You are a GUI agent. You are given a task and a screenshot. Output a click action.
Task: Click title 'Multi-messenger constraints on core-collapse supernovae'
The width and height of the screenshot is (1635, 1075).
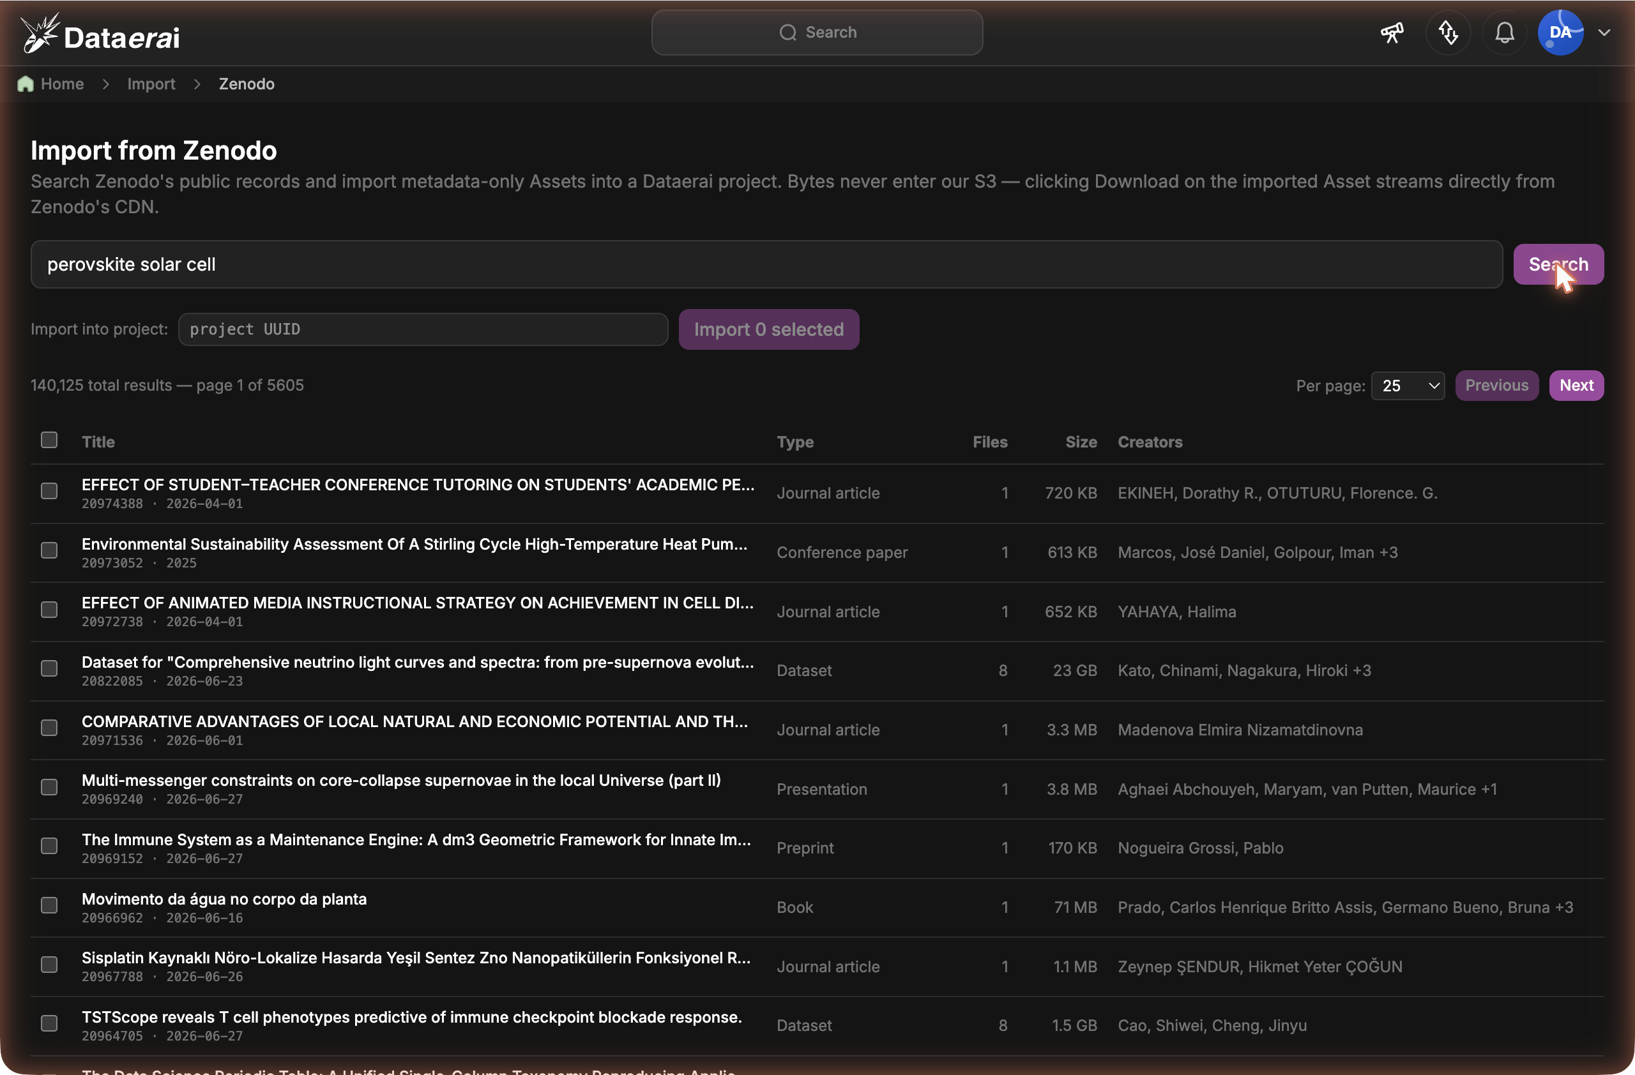(x=401, y=781)
